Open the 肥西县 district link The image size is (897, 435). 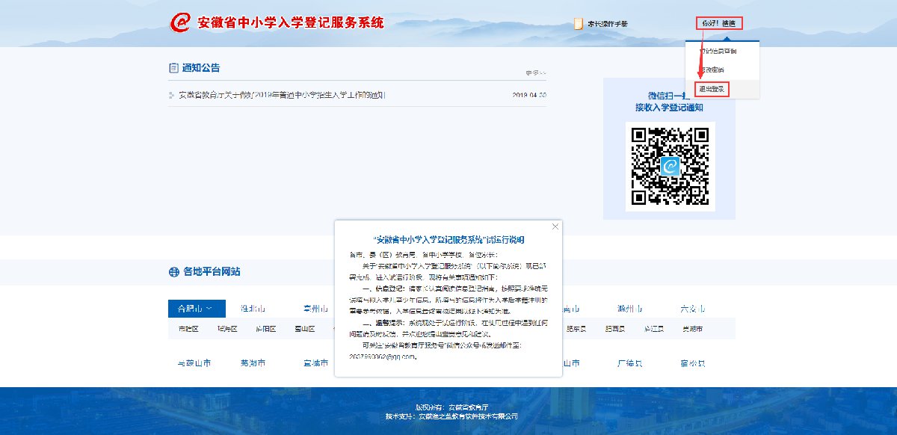click(614, 328)
